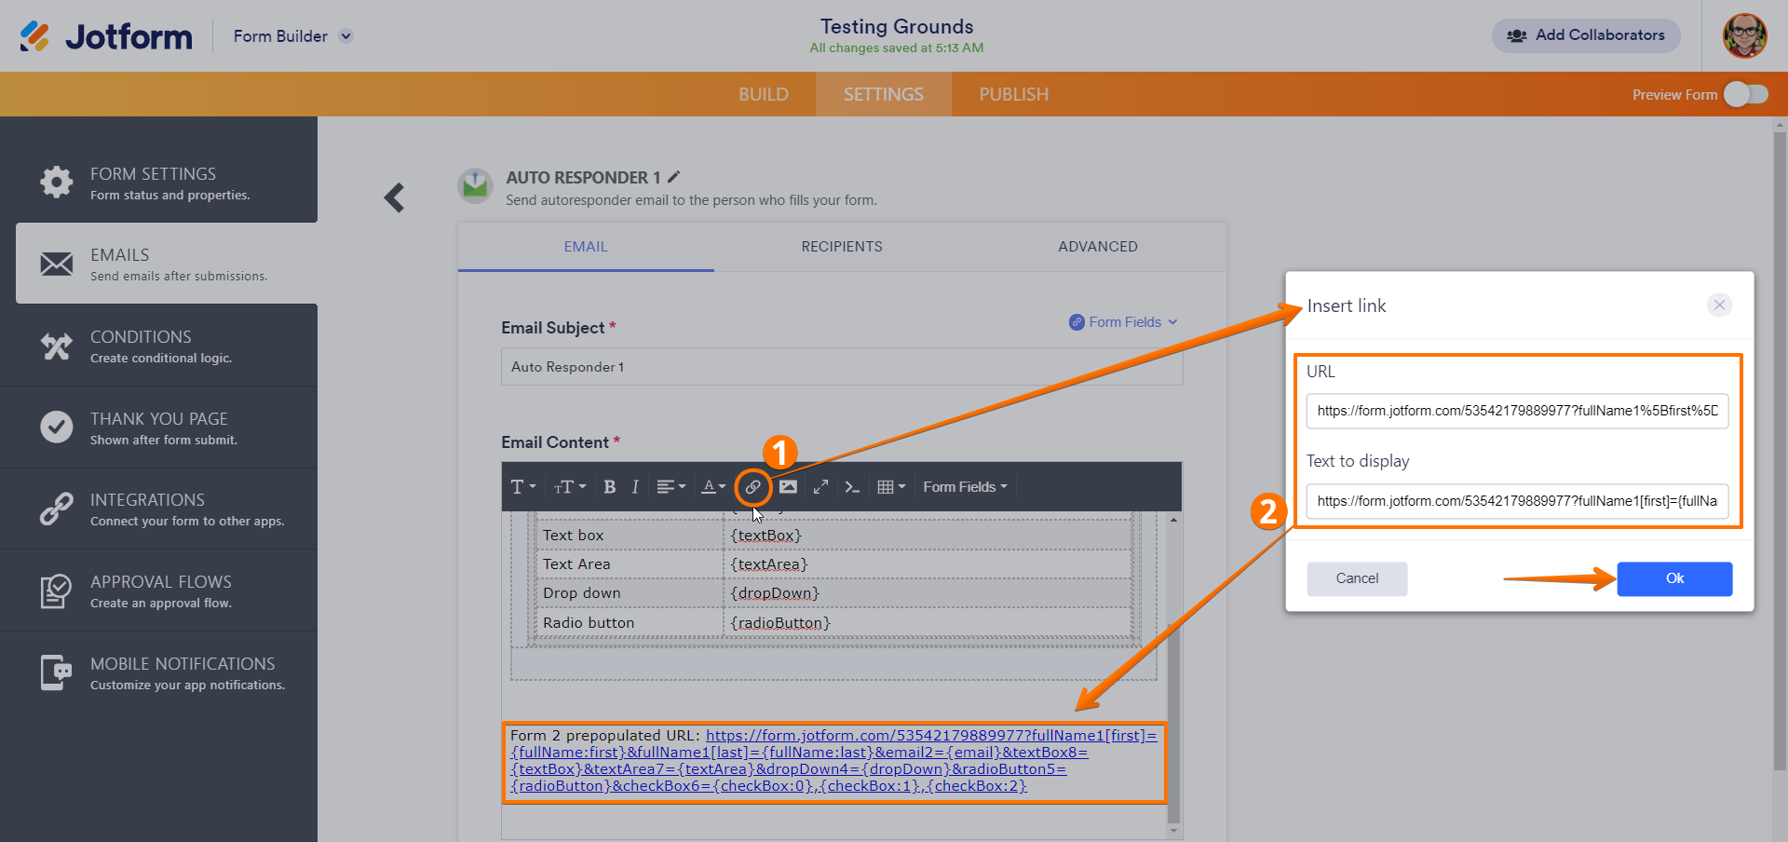The width and height of the screenshot is (1788, 842).
Task: Click the Text to display input field
Action: point(1517,501)
